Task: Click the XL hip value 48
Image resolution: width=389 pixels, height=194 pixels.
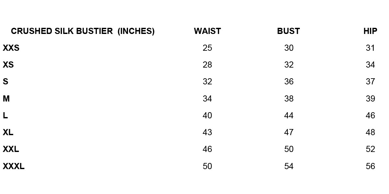Action: click(370, 132)
